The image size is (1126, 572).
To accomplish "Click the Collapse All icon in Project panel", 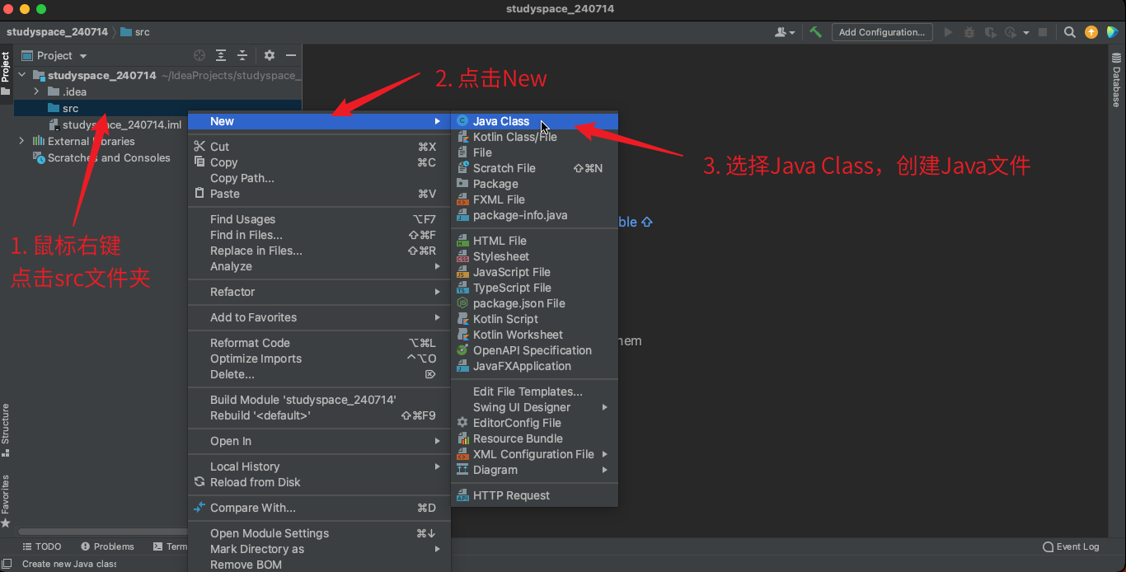I will tap(242, 55).
